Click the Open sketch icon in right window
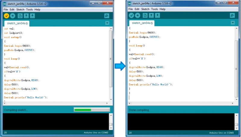Viewport: 241px width, 137px height. [x=152, y=15]
